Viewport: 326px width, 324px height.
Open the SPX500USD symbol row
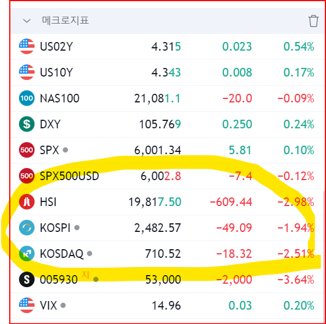coord(168,176)
